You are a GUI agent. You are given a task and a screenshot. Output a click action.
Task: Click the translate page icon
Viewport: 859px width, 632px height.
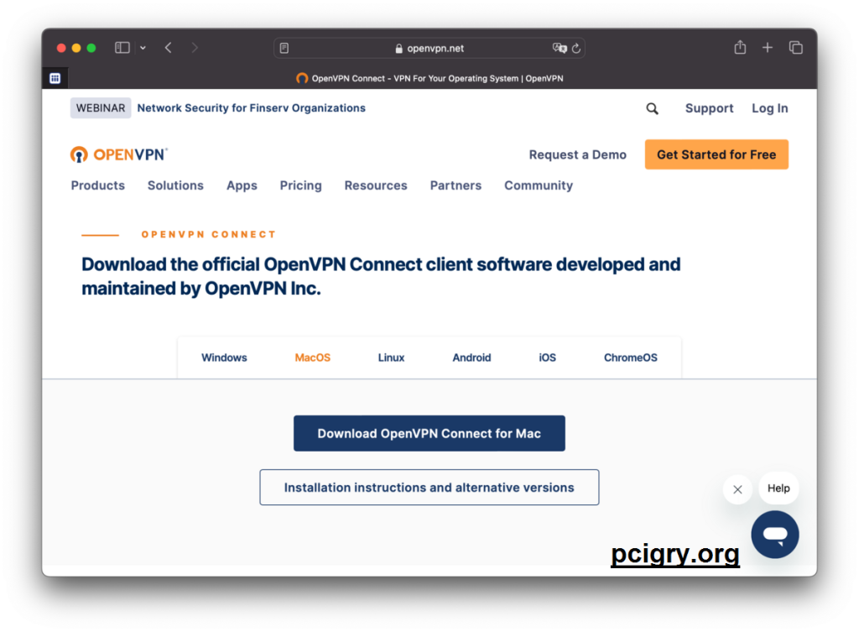pos(560,48)
